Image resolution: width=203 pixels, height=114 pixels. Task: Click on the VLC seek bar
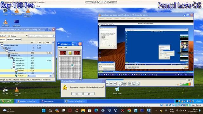[x=146, y=80]
